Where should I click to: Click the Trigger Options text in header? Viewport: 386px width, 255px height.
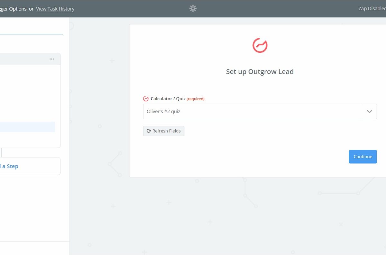point(13,9)
